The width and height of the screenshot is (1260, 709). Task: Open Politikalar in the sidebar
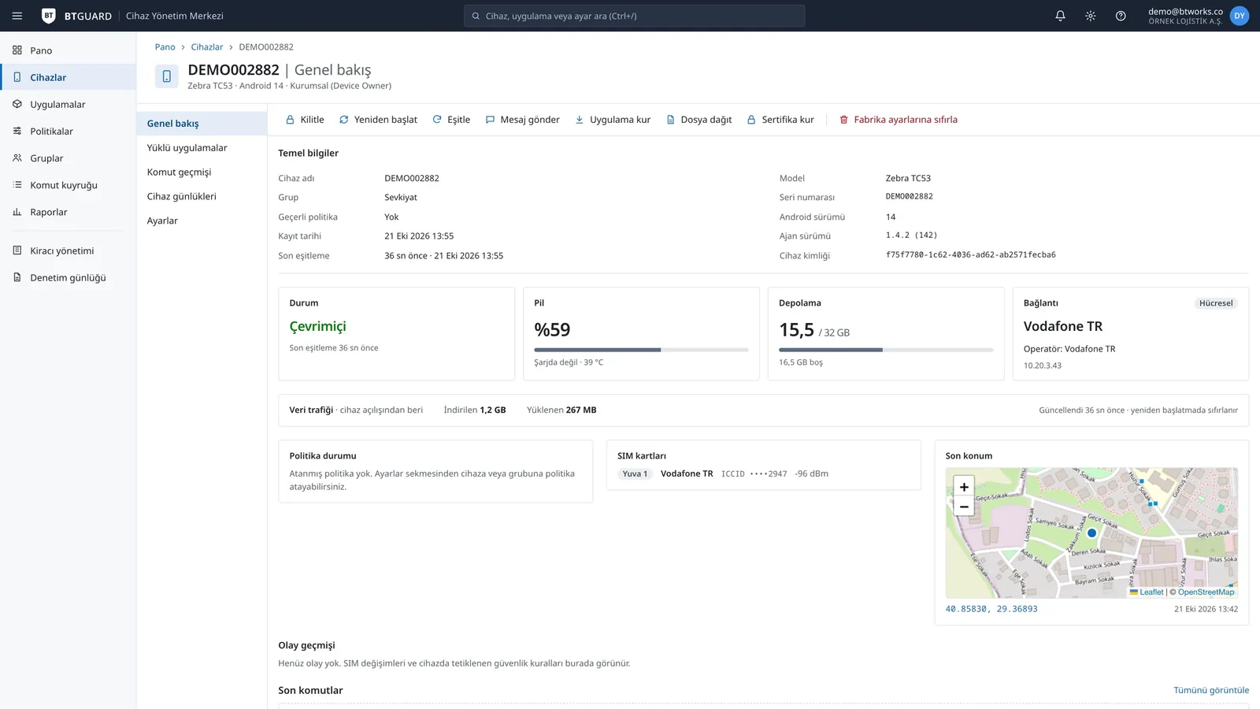click(68, 132)
